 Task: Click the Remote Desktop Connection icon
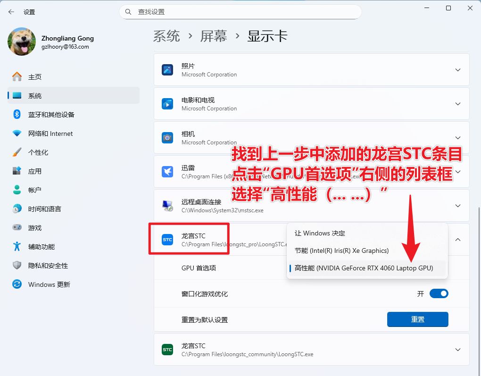point(167,206)
